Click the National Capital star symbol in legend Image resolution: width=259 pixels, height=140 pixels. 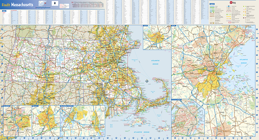(x=244, y=18)
